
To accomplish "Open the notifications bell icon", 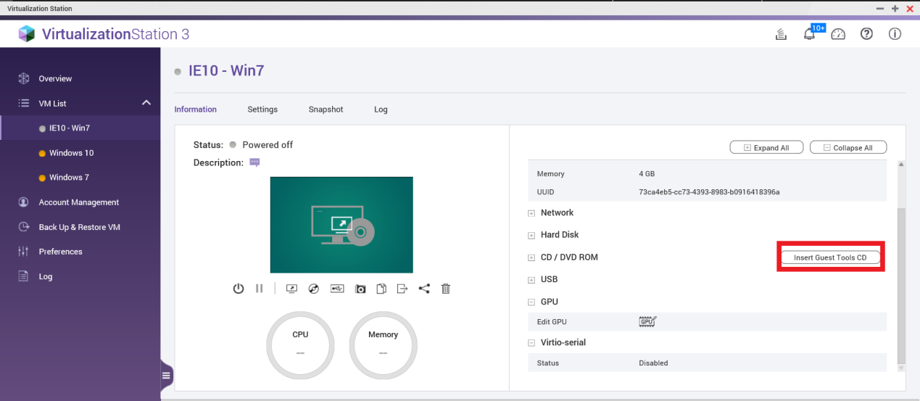I will 809,34.
